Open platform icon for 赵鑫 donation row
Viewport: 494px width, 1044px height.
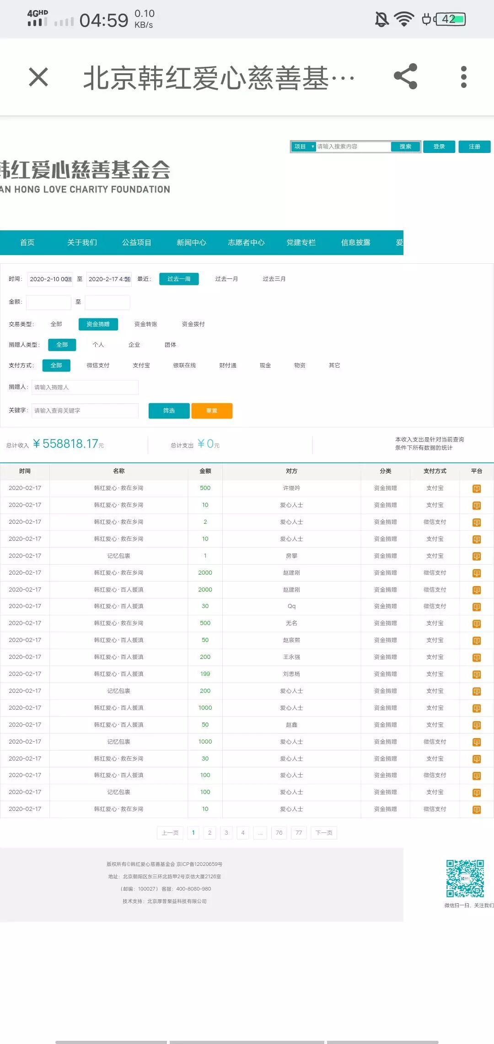477,725
